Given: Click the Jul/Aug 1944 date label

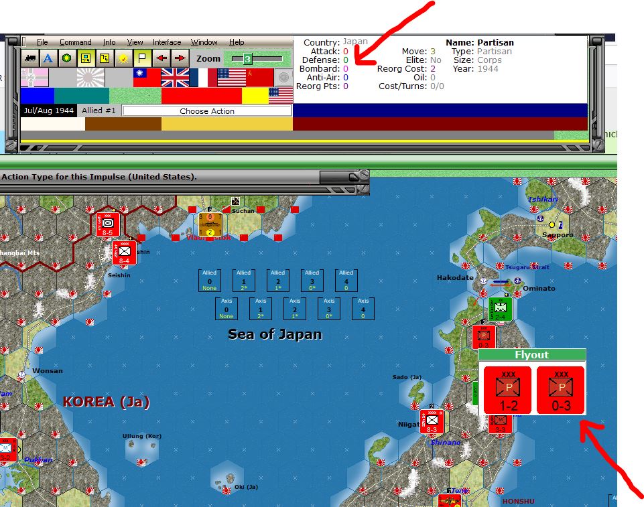Looking at the screenshot, I should tap(48, 111).
